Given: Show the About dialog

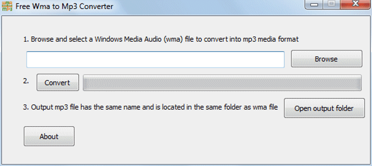Looking at the screenshot, I should pyautogui.click(x=49, y=137).
